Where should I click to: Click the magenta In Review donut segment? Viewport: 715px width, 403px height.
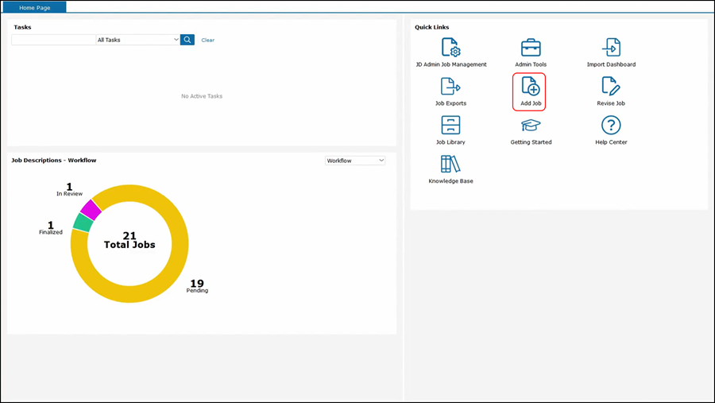(91, 209)
